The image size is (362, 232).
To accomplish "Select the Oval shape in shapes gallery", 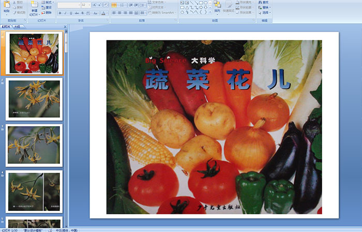I will point(205,3).
